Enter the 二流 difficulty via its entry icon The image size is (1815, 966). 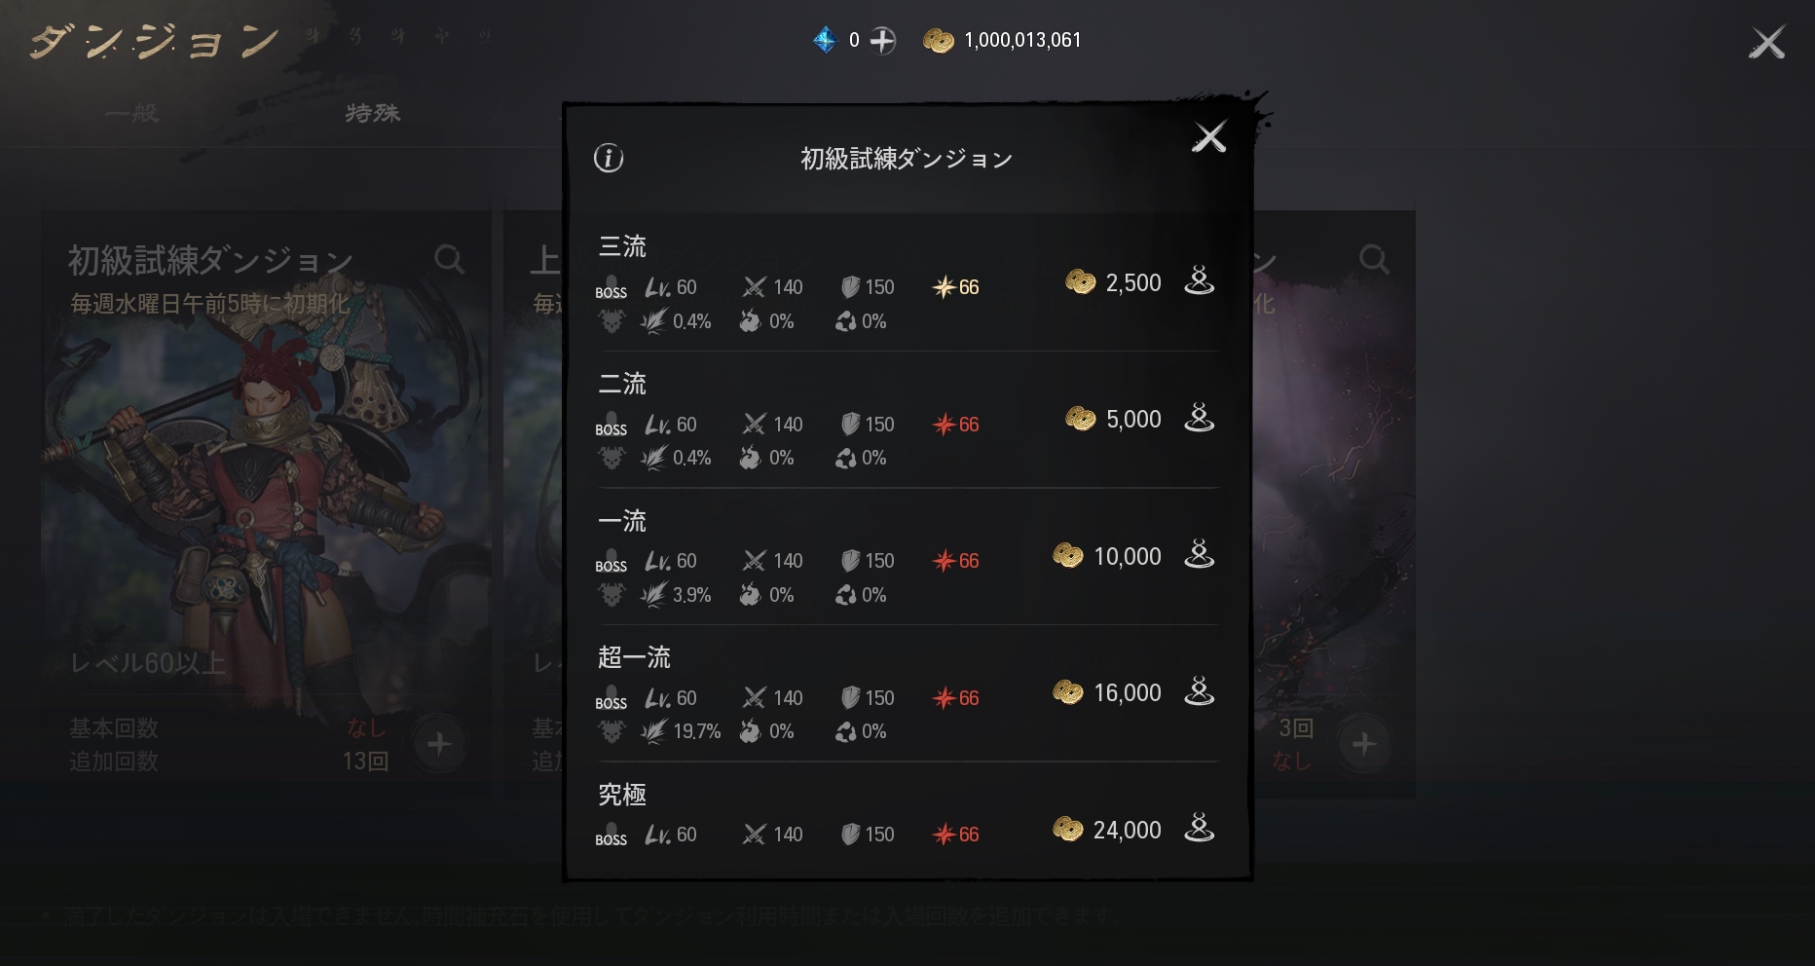pyautogui.click(x=1199, y=418)
